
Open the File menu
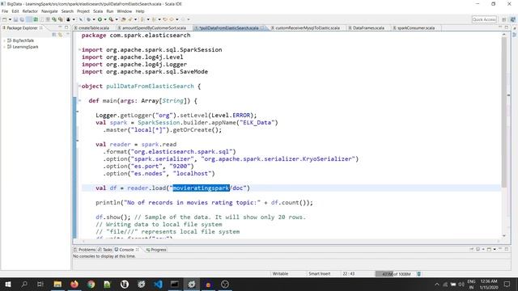[5, 11]
